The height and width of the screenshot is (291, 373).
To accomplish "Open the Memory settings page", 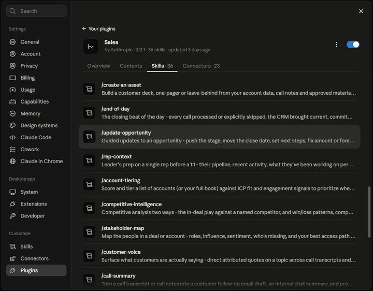I will click(36, 113).
